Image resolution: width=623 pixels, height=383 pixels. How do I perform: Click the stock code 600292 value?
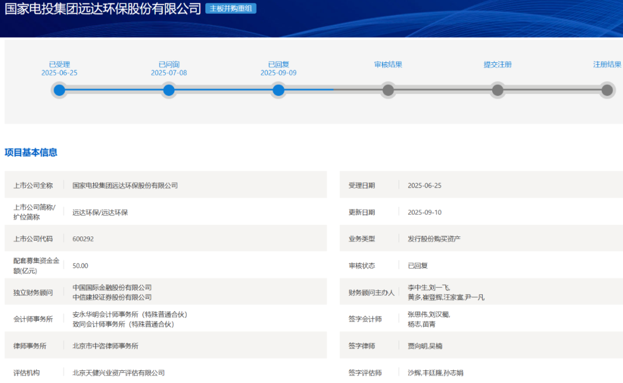(x=83, y=239)
